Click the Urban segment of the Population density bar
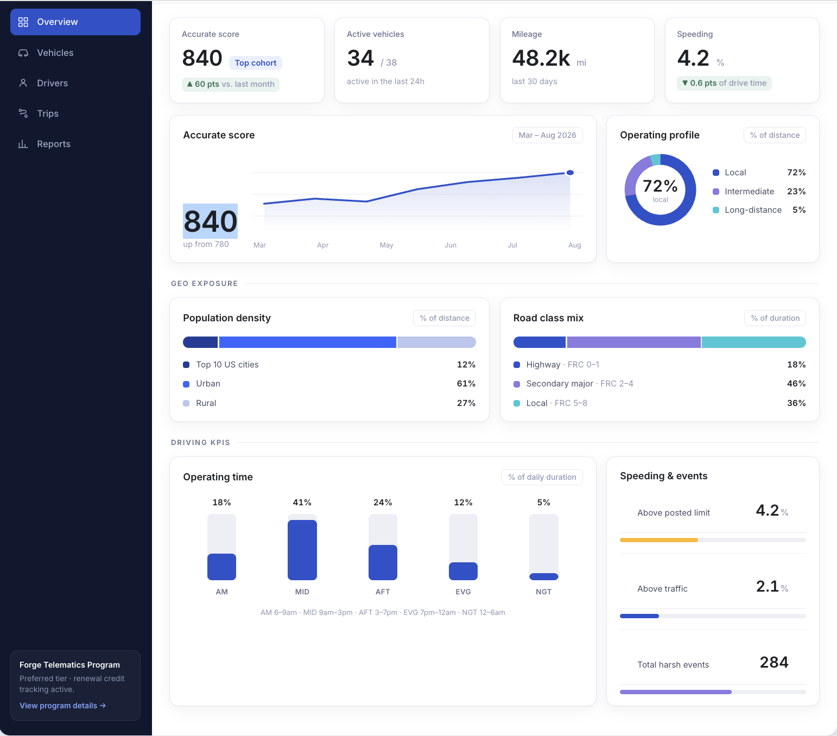Viewport: 837px width, 736px height. 308,342
